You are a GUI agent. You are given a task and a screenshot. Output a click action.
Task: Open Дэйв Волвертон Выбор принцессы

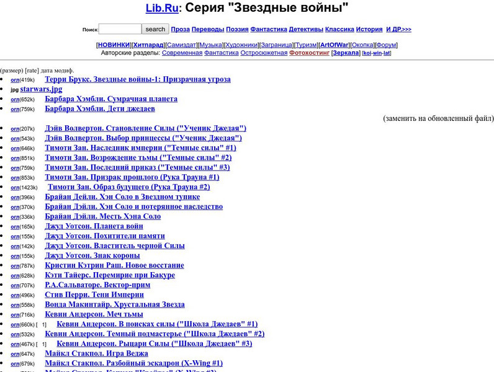pos(143,138)
